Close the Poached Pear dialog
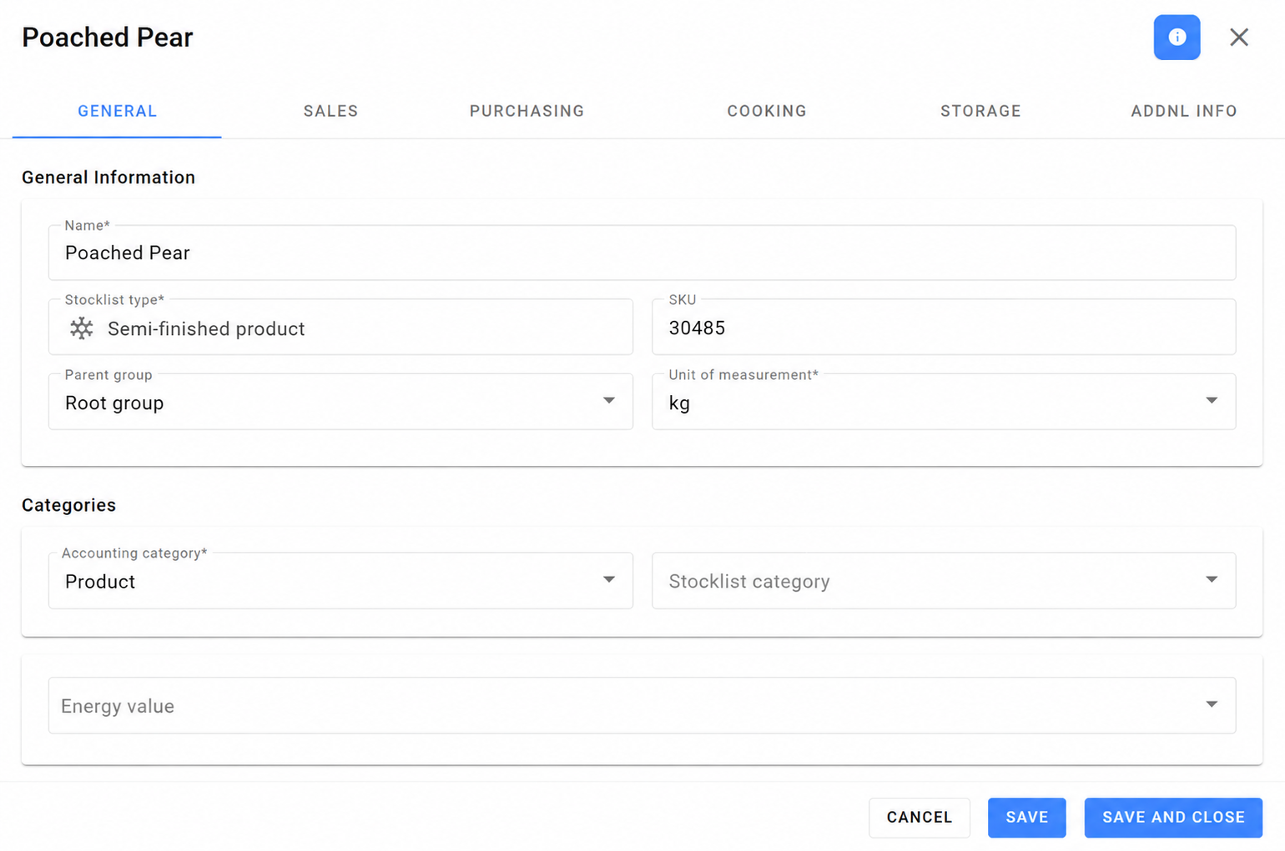 [x=1238, y=38]
